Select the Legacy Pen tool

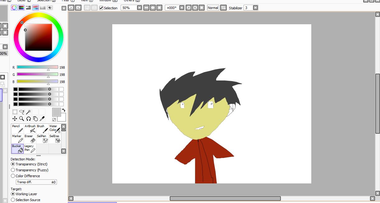click(30, 149)
